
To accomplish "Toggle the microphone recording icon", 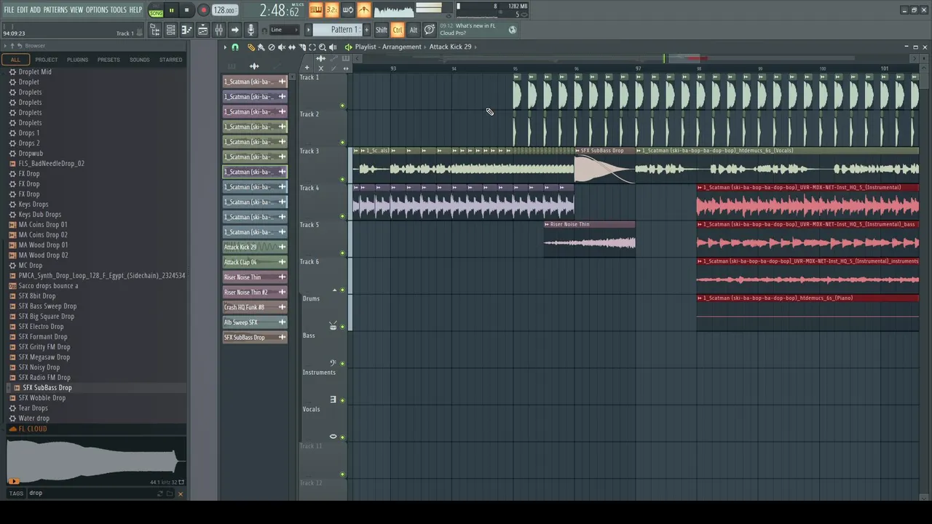I will [x=250, y=30].
